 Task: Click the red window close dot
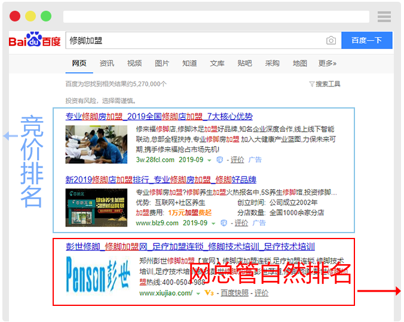15,16
